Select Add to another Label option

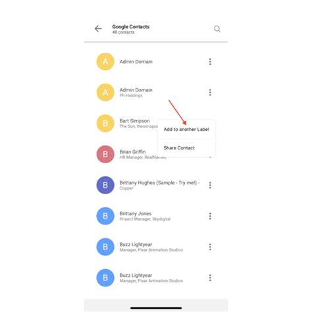186,129
